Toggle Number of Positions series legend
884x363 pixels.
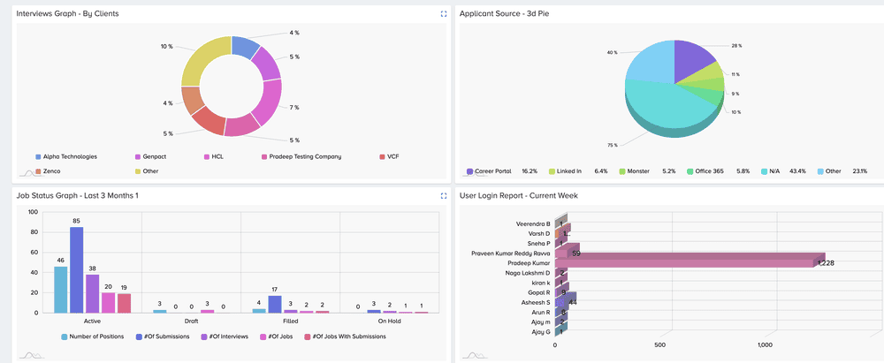93,337
